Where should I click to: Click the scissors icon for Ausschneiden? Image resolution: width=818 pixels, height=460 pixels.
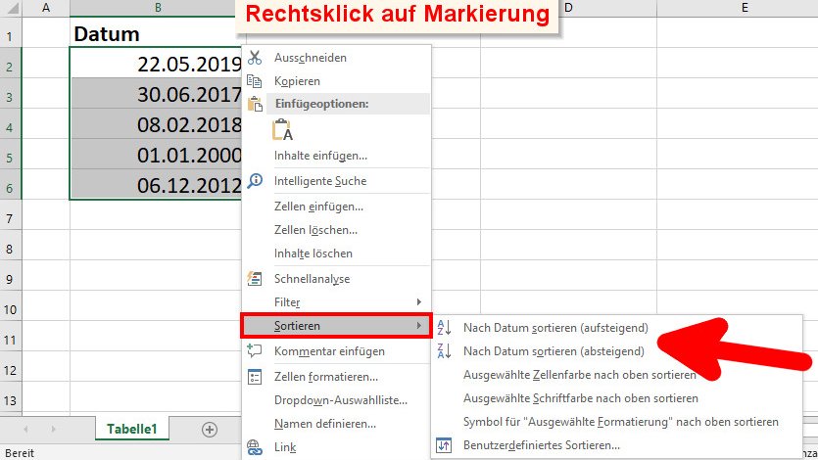(x=255, y=58)
